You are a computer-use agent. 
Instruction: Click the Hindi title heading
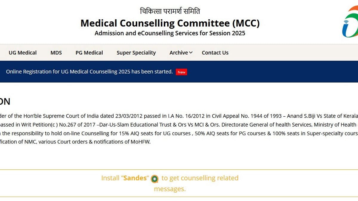[170, 11]
